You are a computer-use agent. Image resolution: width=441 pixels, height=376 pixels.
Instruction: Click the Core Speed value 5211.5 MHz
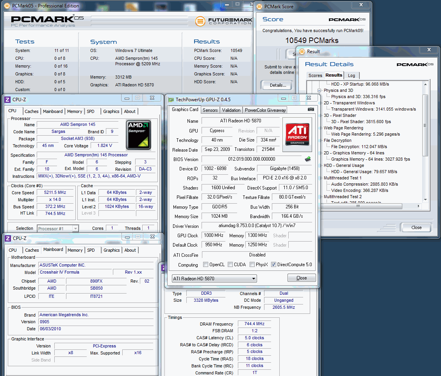55,193
